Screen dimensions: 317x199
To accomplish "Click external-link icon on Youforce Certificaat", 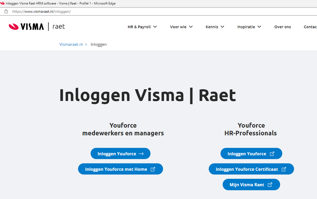I will click(284, 169).
